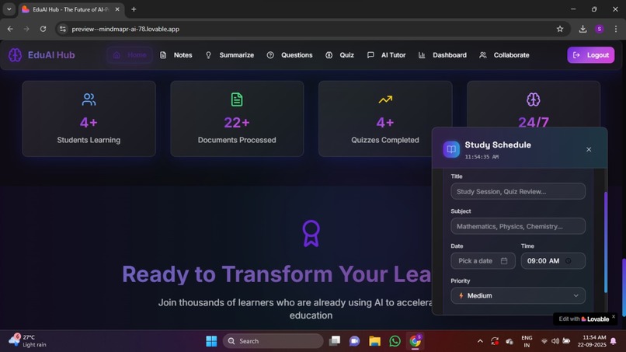Image resolution: width=626 pixels, height=352 pixels.
Task: Click the Study Schedule book icon
Action: click(451, 149)
